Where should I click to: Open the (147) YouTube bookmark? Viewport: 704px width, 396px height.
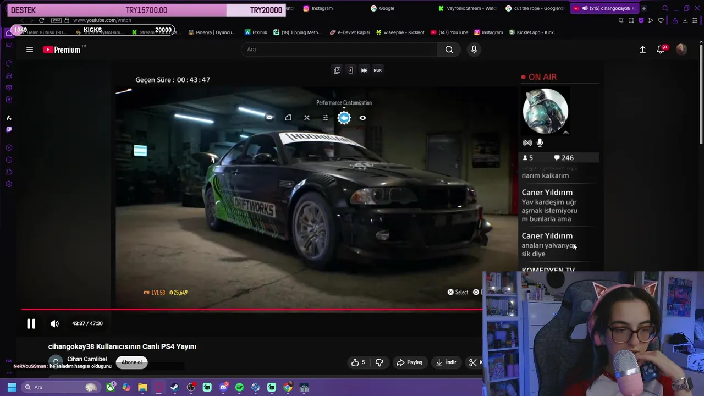click(449, 32)
